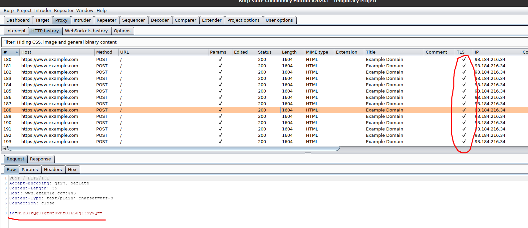Sort history by Extension column
The height and width of the screenshot is (228, 528).
point(349,52)
